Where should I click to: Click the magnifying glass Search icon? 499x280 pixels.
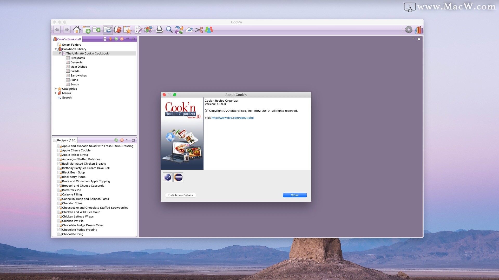click(169, 30)
